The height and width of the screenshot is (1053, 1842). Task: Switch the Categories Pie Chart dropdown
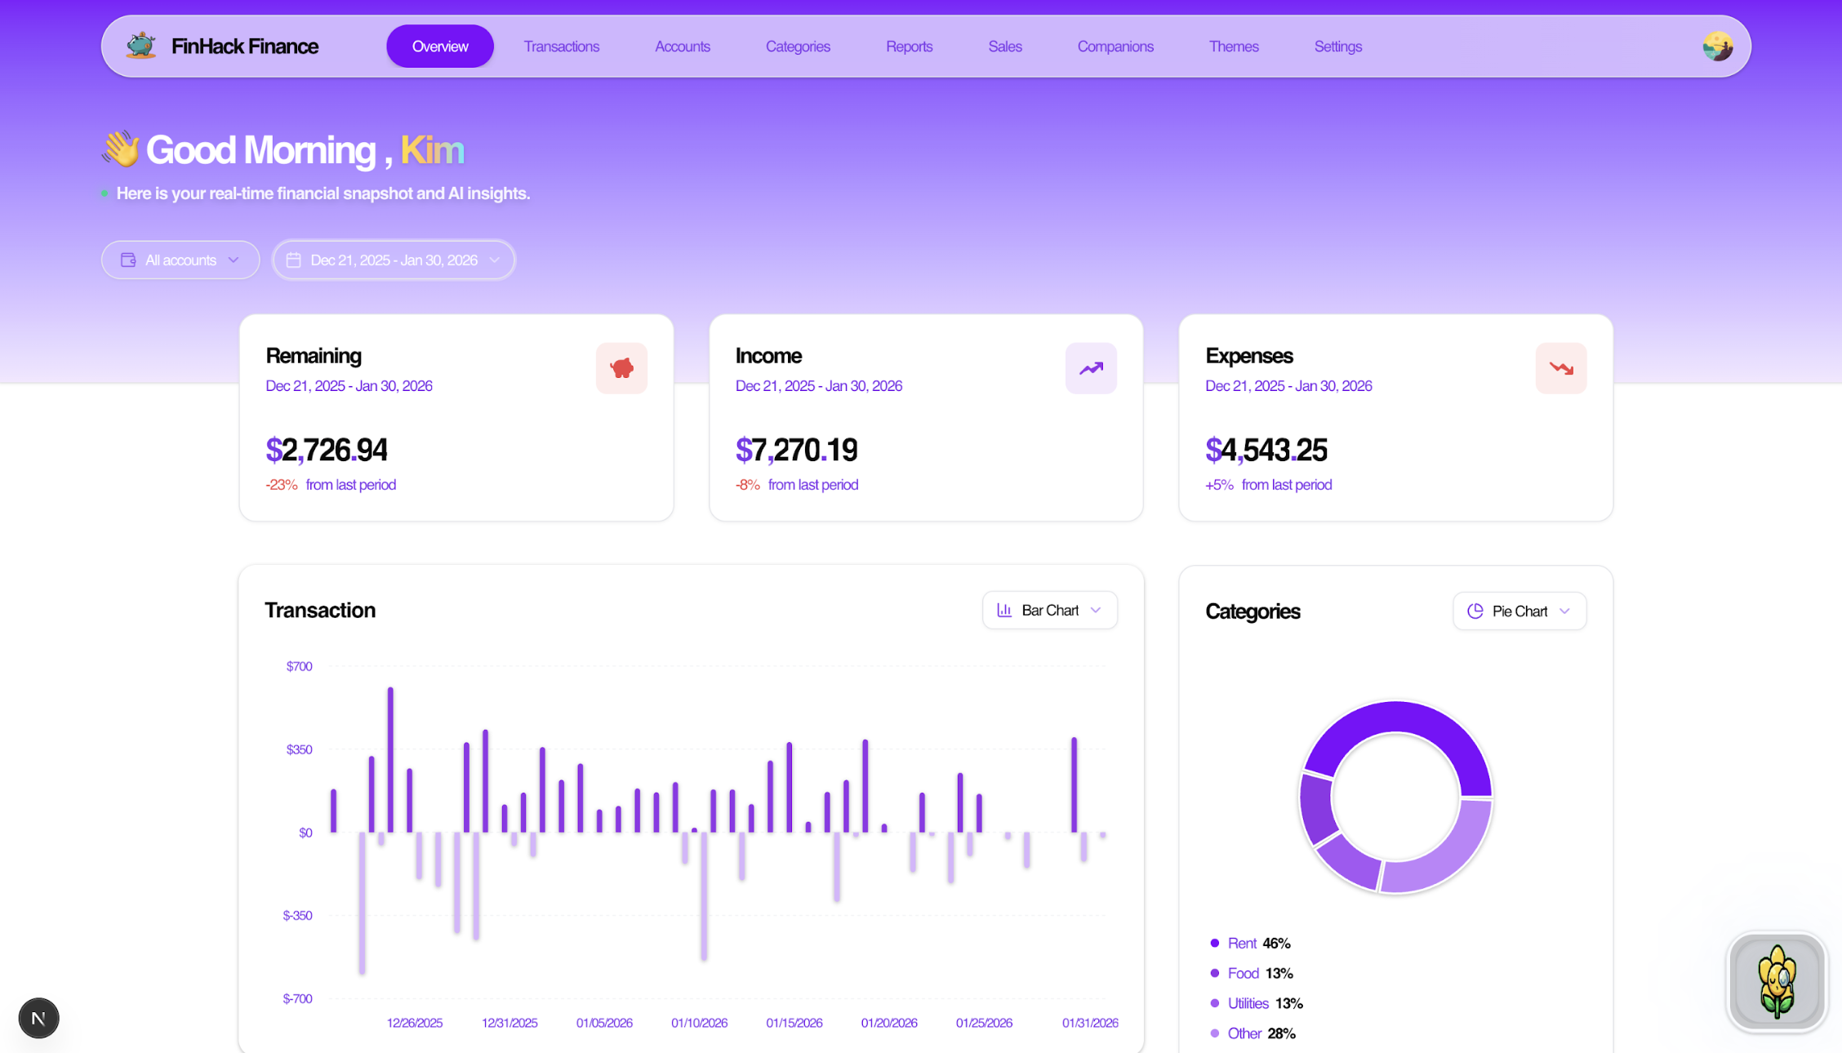(1519, 611)
